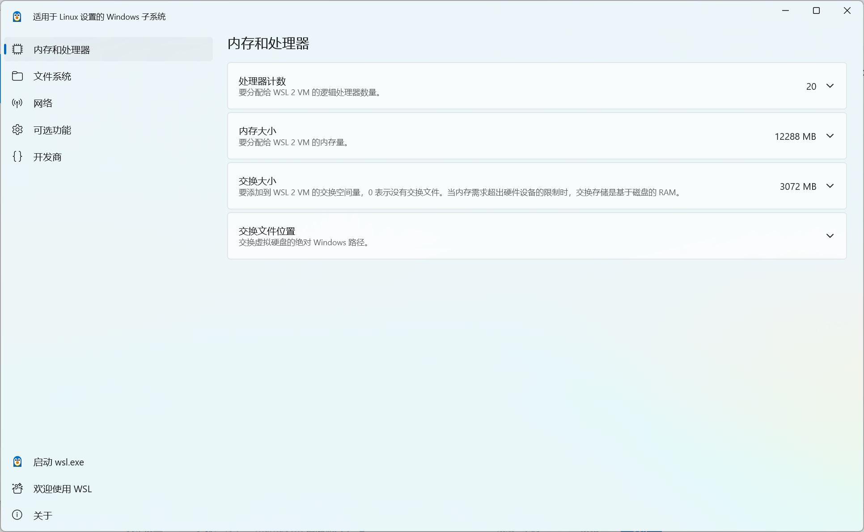Open the 网络 settings page
Screen dimensions: 864x532
43,103
